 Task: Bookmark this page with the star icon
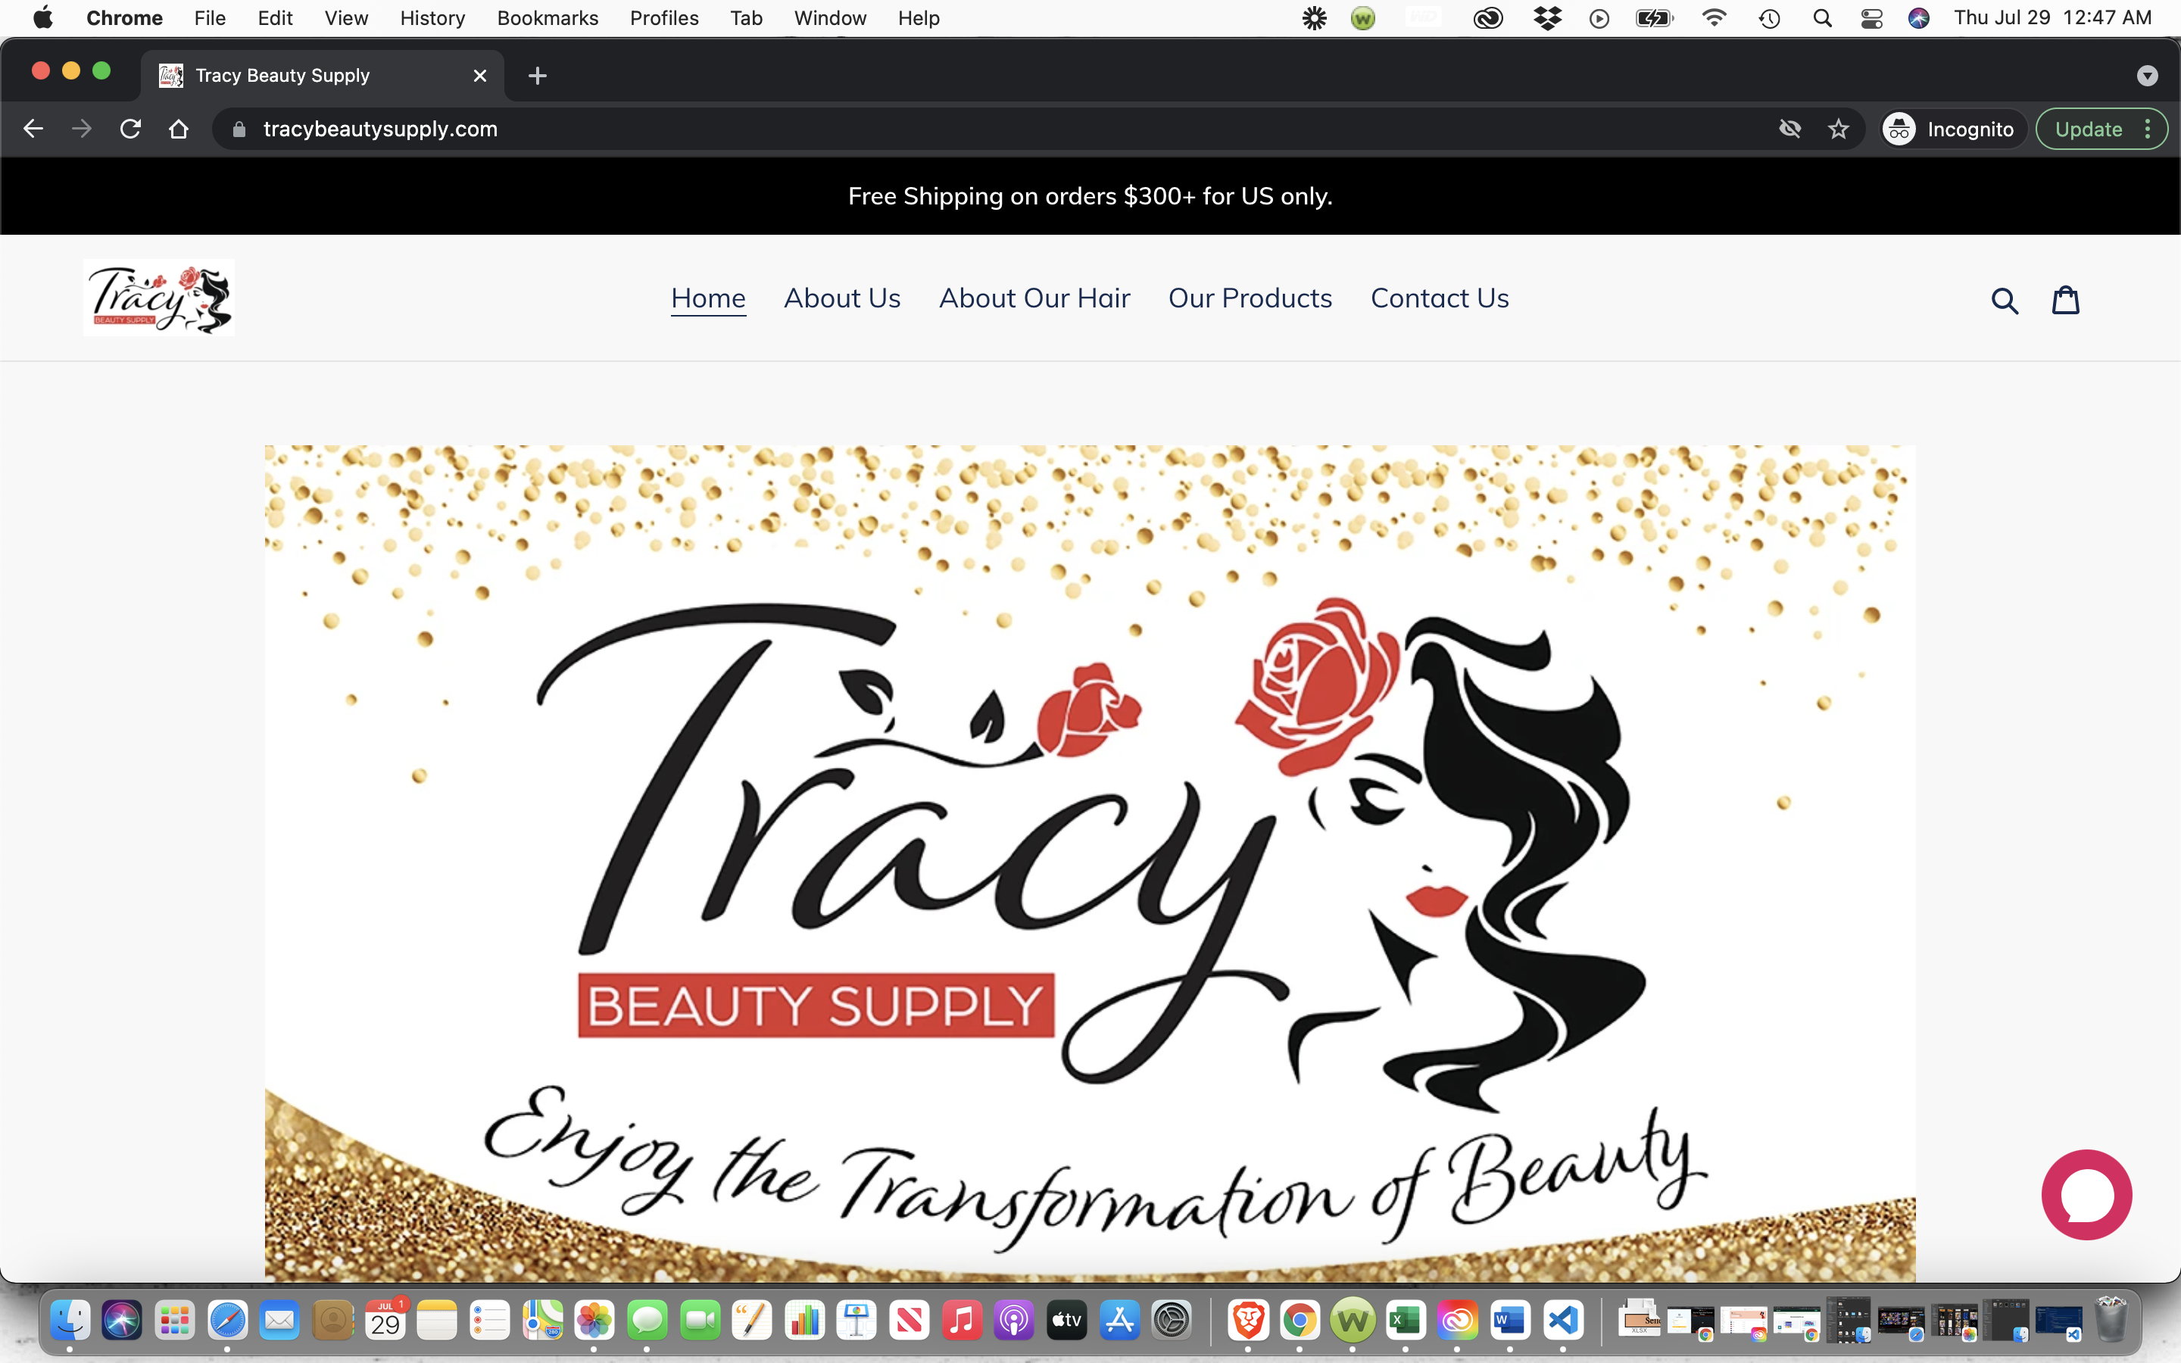tap(1839, 129)
